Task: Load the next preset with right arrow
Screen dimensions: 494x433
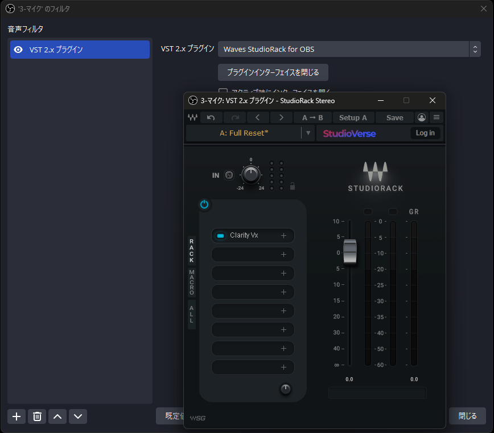Action: coord(281,117)
